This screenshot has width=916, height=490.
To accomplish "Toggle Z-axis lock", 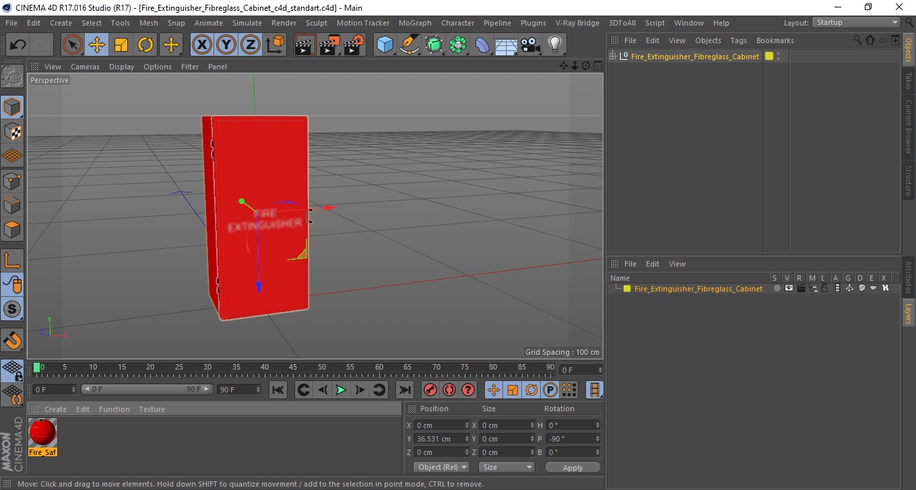I will 251,45.
